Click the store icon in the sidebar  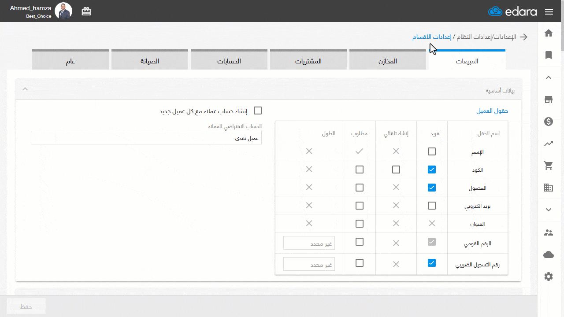(x=549, y=100)
